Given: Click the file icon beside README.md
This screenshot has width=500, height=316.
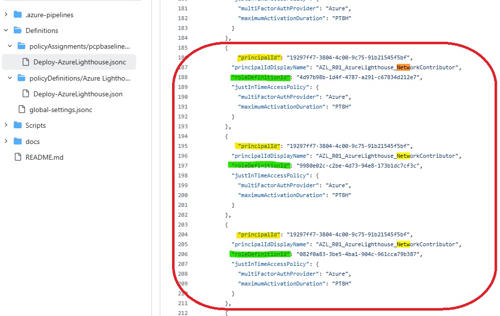Looking at the screenshot, I should point(19,157).
